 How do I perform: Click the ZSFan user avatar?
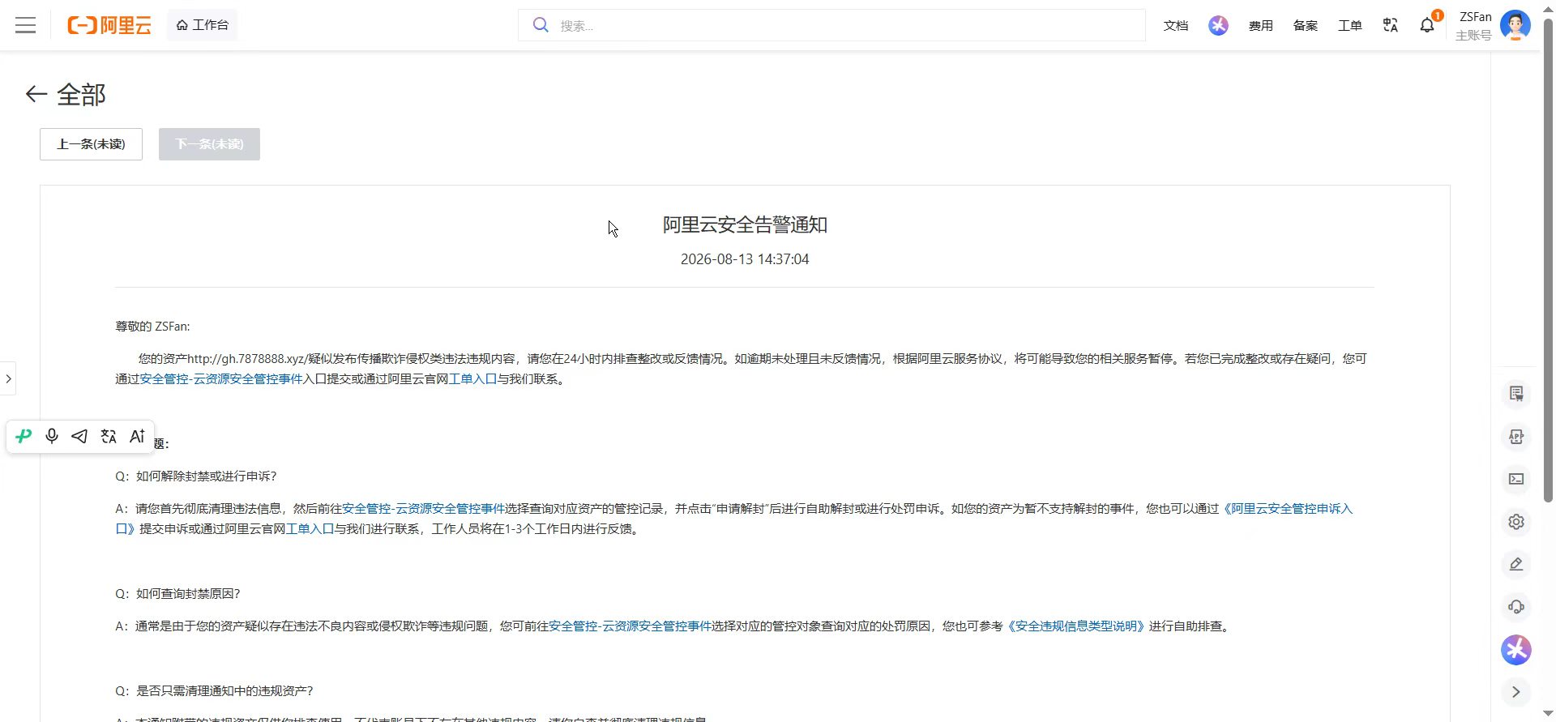pyautogui.click(x=1515, y=25)
